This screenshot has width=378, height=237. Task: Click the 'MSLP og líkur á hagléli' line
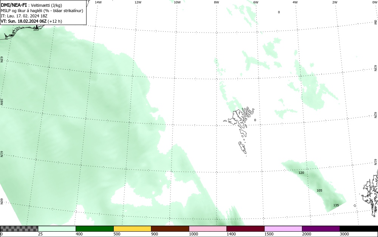pos(42,11)
